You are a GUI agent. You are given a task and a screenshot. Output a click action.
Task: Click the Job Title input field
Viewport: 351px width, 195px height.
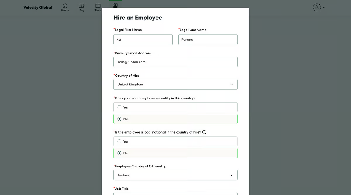(x=175, y=193)
